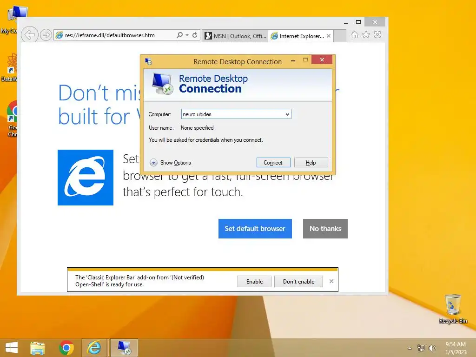Viewport: 476px width, 357px height.
Task: Click 'None specified' user name text
Action: [x=197, y=128]
